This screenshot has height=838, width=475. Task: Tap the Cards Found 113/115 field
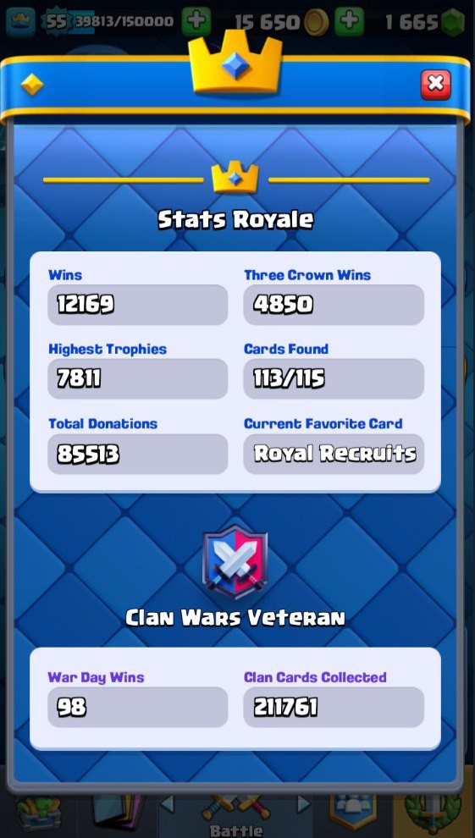tap(334, 379)
